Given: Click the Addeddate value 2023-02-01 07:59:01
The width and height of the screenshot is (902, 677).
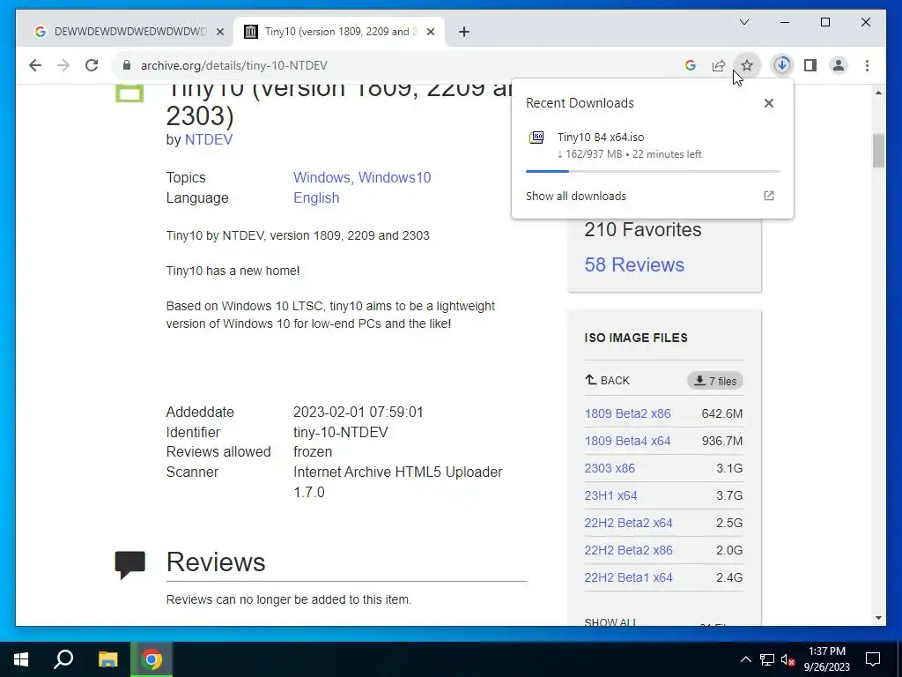Looking at the screenshot, I should point(358,413).
